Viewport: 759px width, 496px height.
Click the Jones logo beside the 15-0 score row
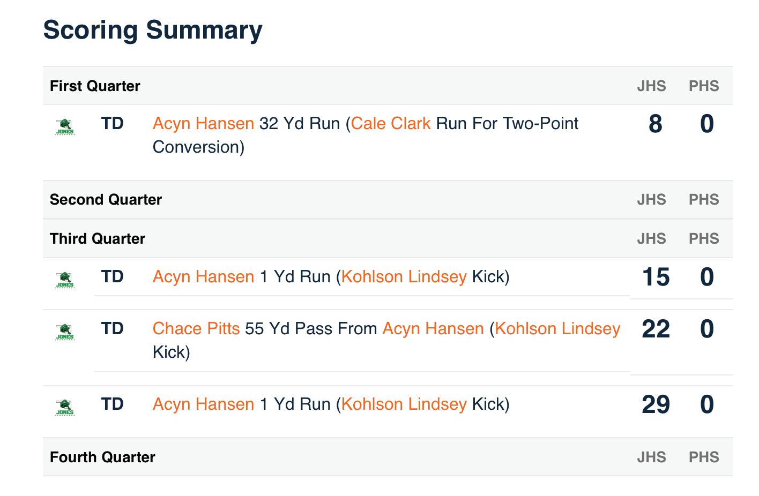coord(65,280)
